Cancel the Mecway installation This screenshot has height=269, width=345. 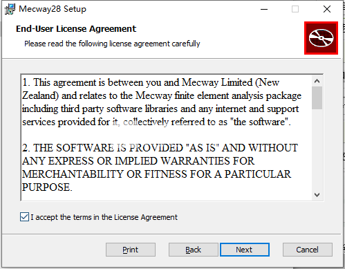308,250
